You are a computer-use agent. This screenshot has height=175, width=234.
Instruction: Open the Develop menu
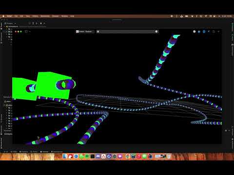click(x=55, y=16)
